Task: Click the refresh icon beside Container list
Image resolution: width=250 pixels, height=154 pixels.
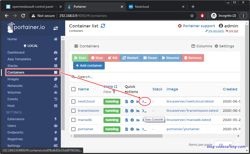Action: point(103,26)
